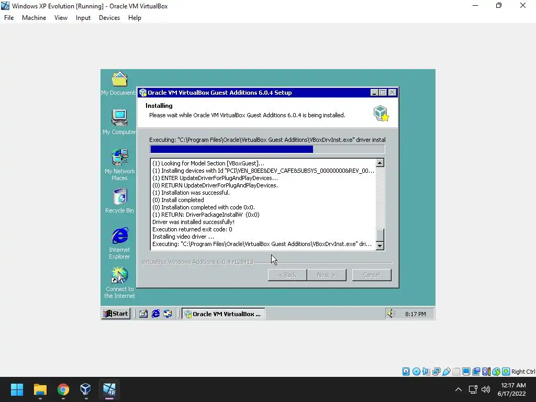
Task: Open the display settings status icon
Action: (x=466, y=372)
